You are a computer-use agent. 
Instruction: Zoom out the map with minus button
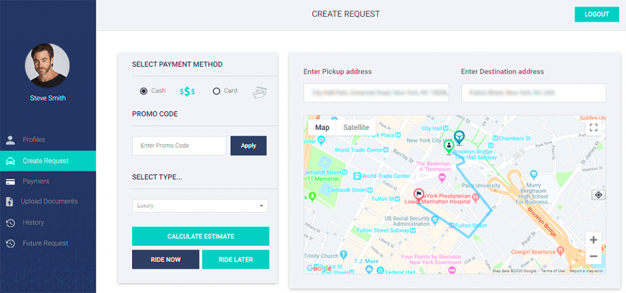[x=593, y=256]
